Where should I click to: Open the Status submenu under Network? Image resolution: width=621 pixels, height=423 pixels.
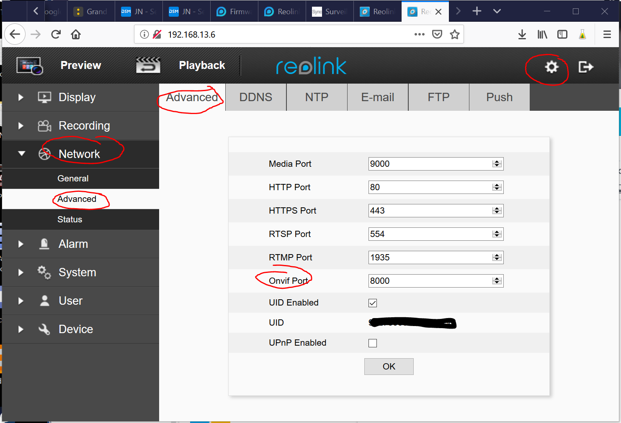[70, 219]
